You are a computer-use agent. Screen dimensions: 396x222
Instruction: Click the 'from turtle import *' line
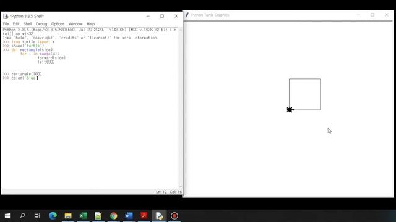(x=33, y=42)
